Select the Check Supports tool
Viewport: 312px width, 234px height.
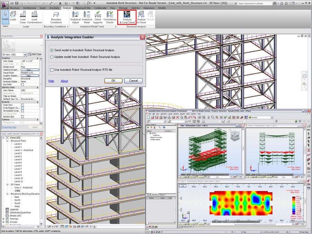[x=97, y=17]
